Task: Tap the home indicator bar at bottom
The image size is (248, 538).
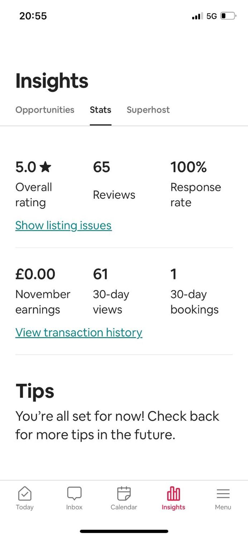Action: (124, 531)
